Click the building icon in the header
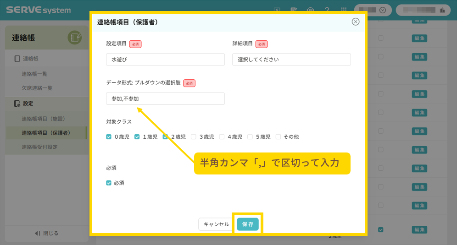Screen dimensions: 457x245 tap(442, 10)
